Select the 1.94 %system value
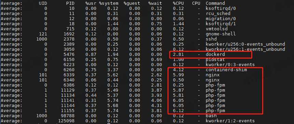 pos(113,55)
